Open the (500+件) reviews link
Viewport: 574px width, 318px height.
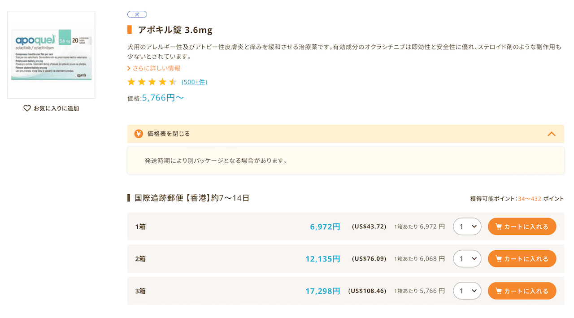(x=194, y=82)
